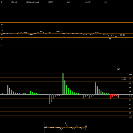The width and height of the screenshot is (133, 133).
Task: Click the '(Gar' text at header end
Action: tap(106, 2)
